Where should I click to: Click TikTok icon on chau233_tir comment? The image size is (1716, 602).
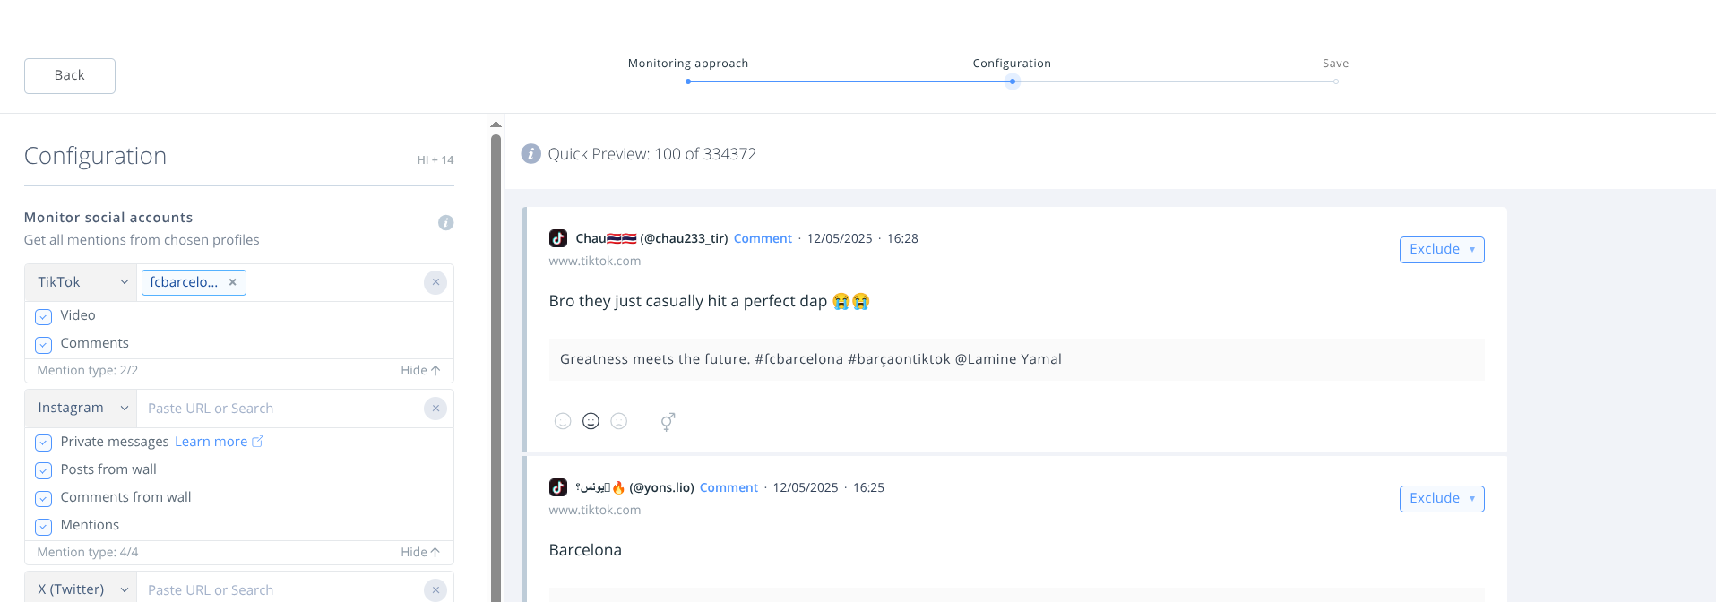[558, 238]
